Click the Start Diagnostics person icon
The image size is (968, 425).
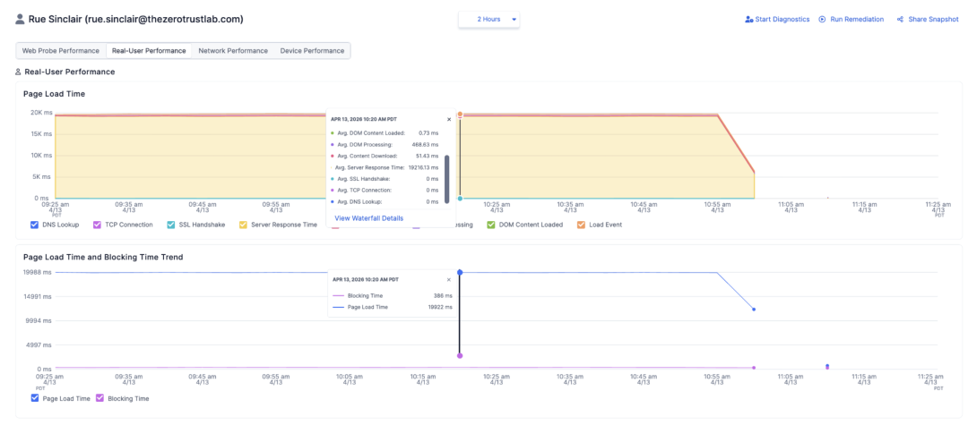pyautogui.click(x=748, y=19)
